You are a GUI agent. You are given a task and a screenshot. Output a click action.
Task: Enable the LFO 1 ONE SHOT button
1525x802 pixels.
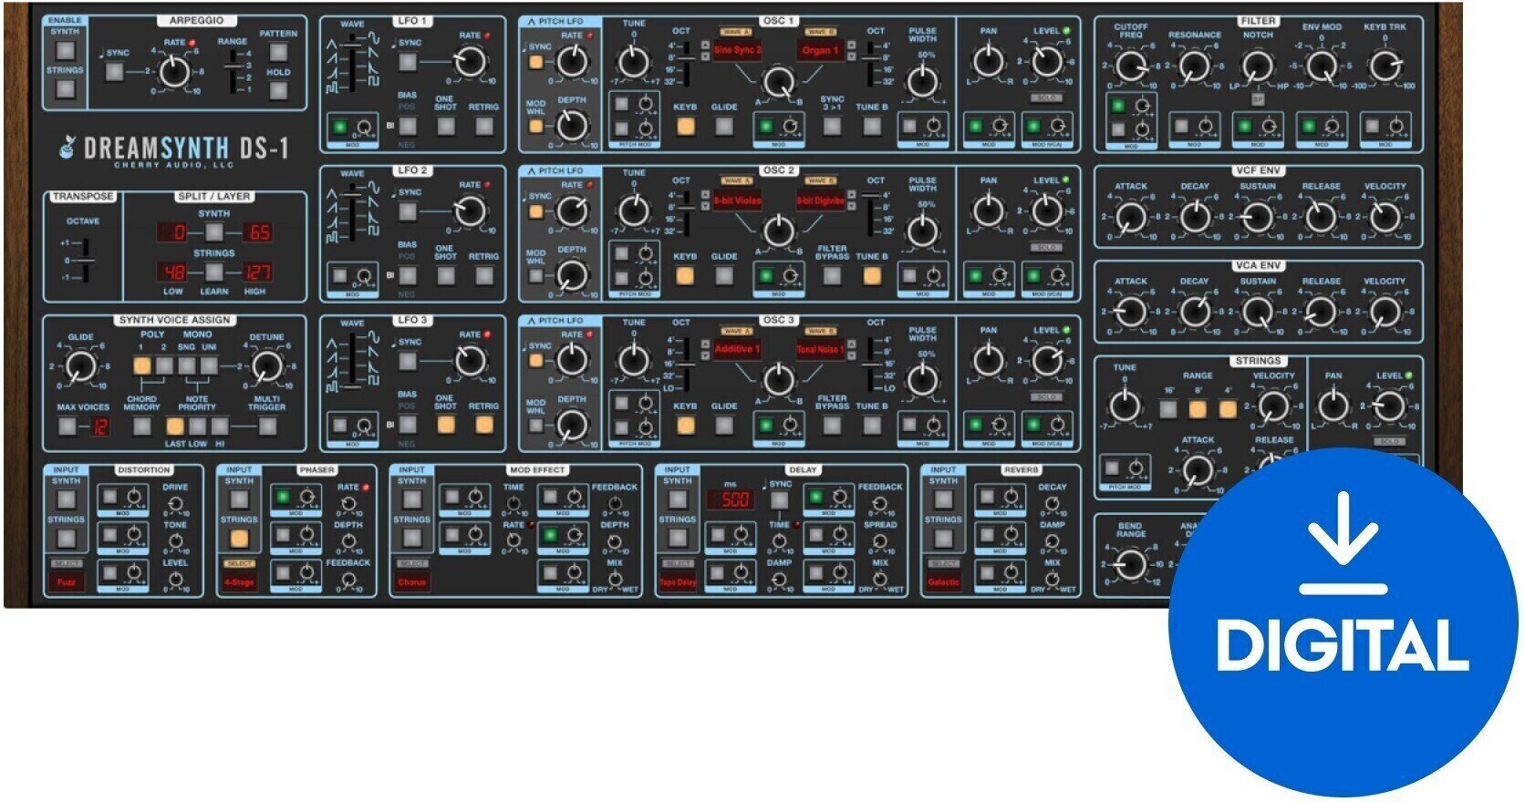445,125
